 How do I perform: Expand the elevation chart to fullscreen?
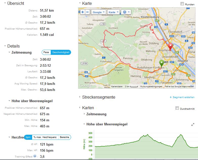193,125
